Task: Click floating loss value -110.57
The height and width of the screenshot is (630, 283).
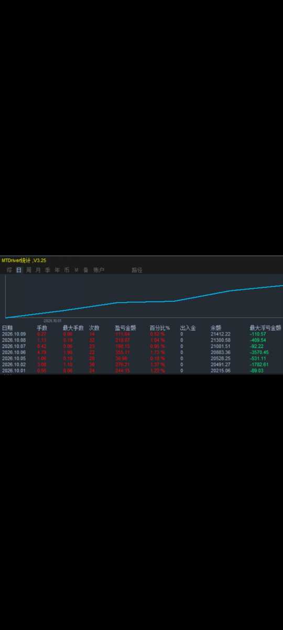Action: (x=258, y=334)
